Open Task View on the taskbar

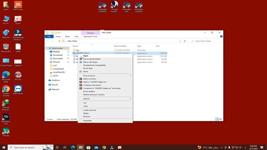point(65,147)
